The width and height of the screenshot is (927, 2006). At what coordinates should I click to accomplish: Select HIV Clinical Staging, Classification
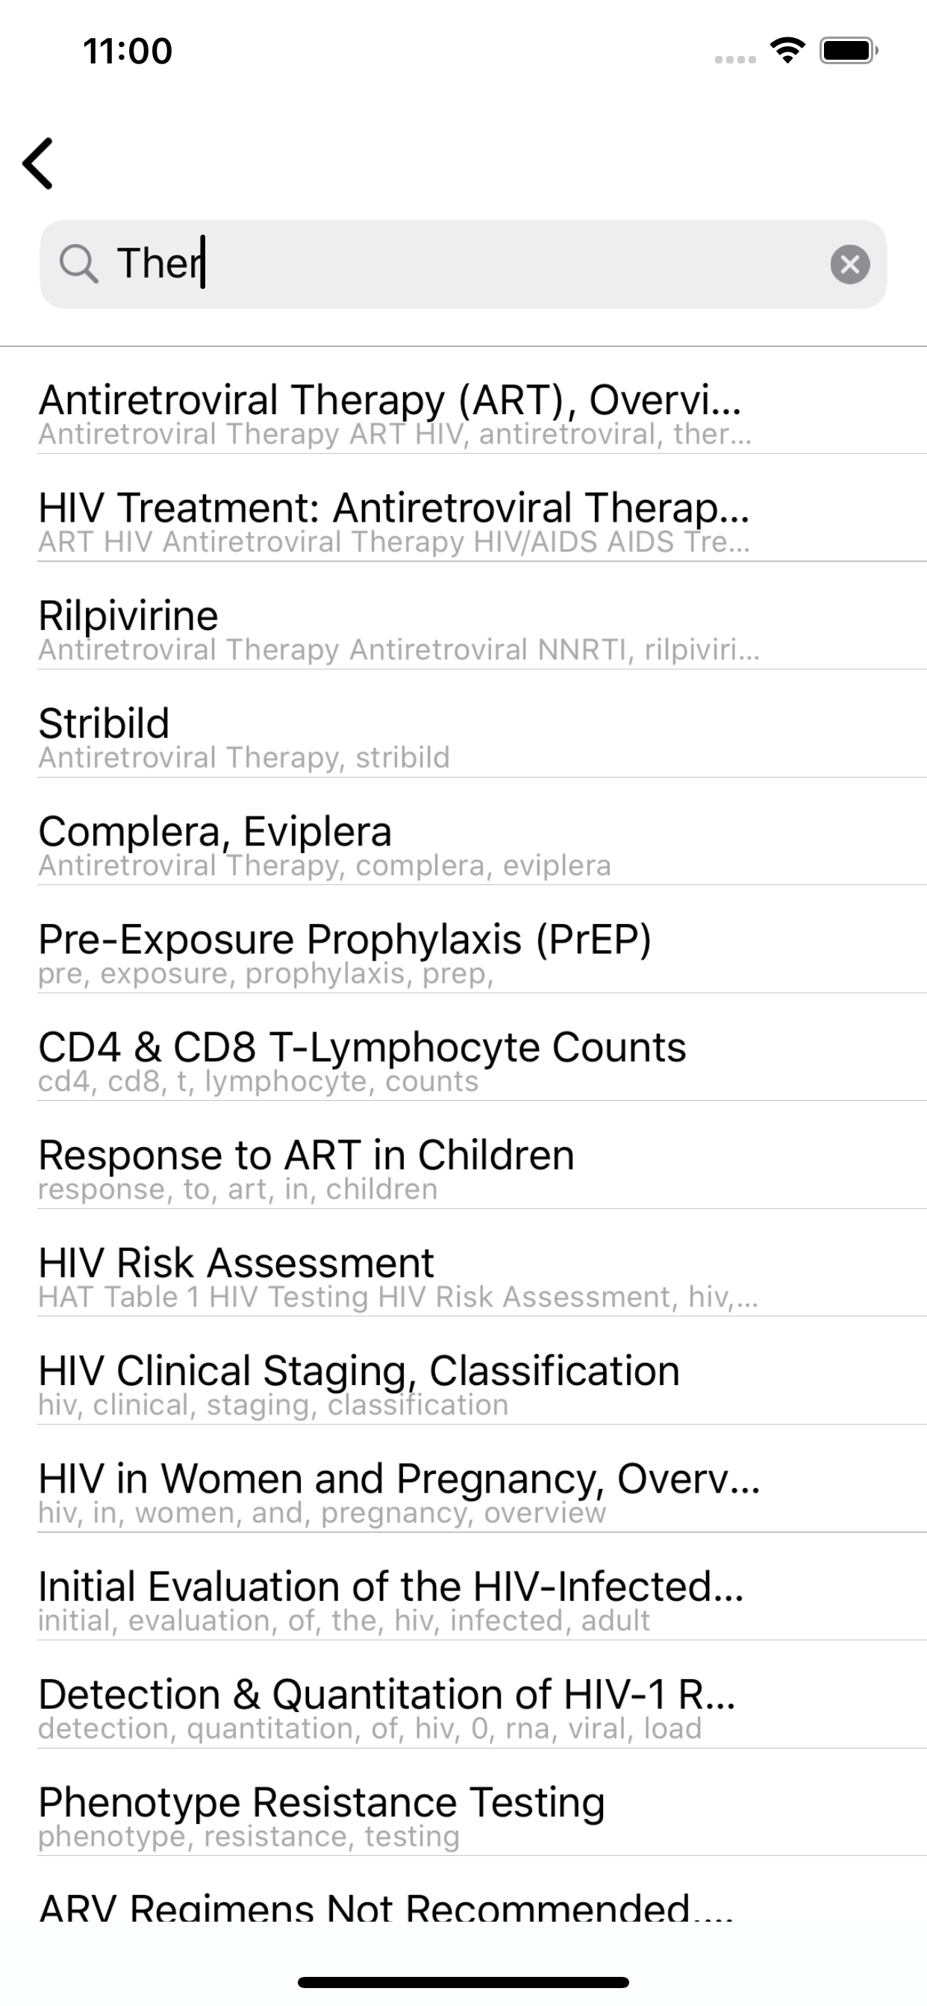pyautogui.click(x=358, y=1383)
